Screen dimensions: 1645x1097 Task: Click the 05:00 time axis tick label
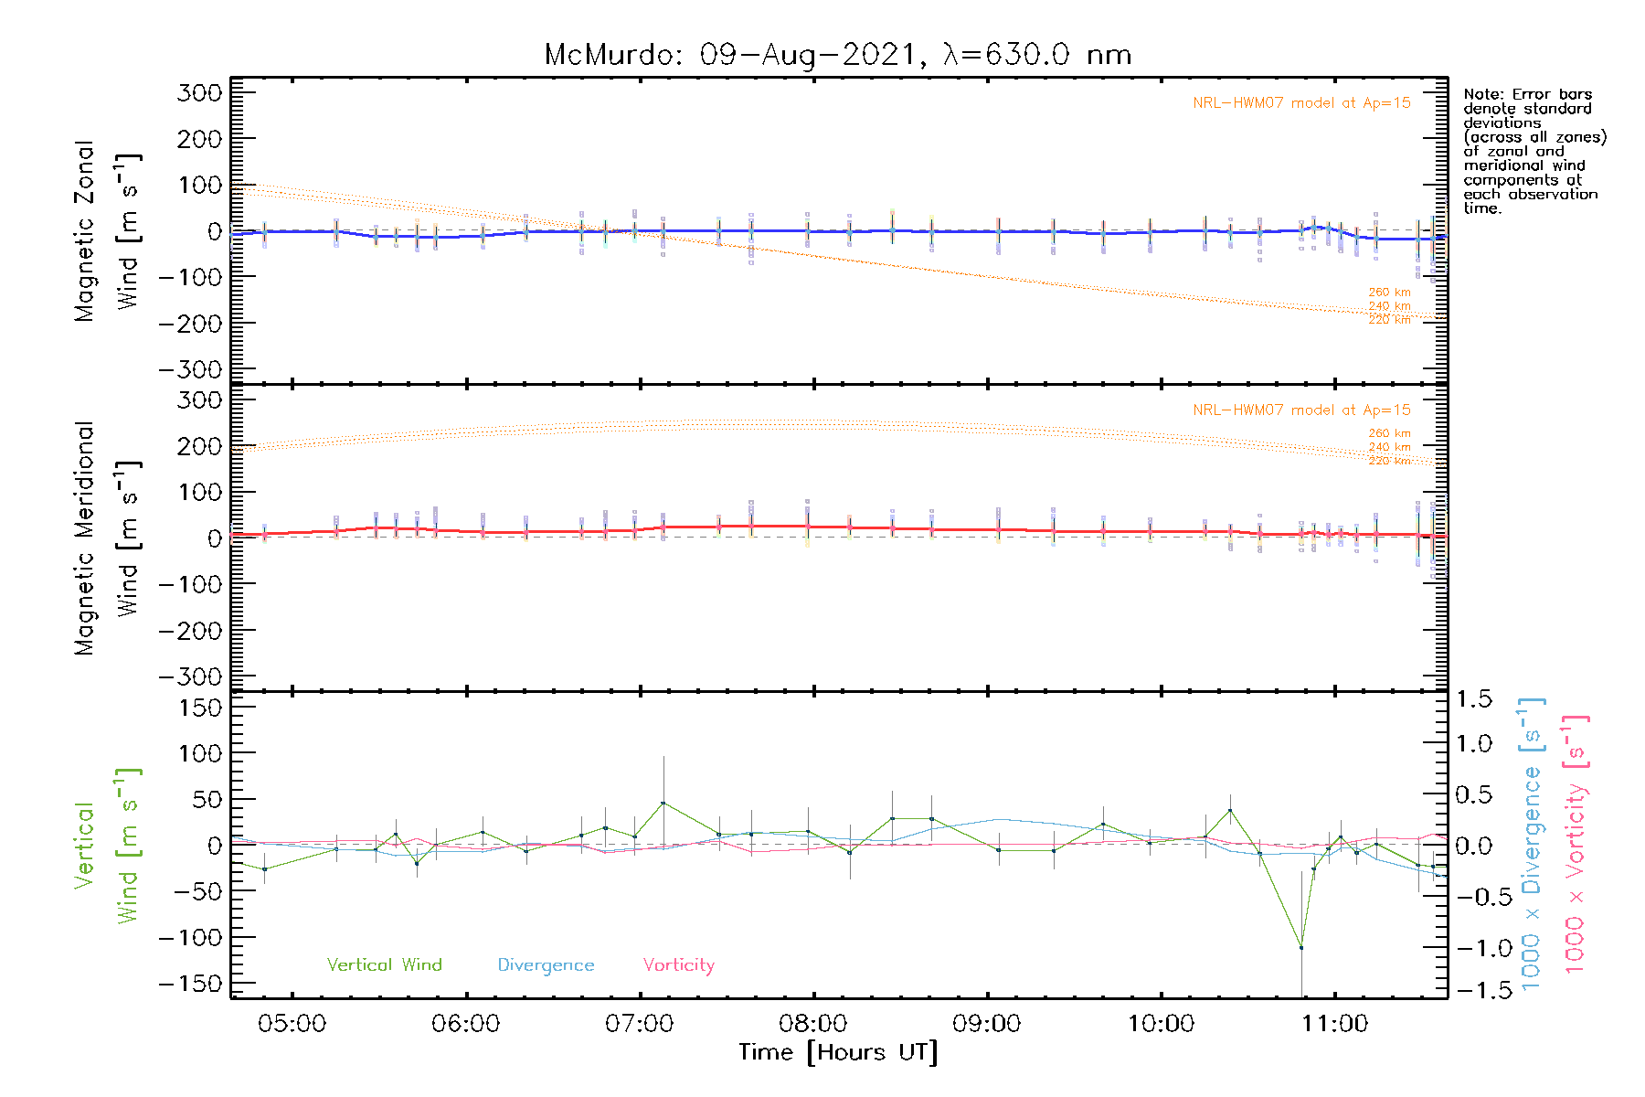point(292,1024)
